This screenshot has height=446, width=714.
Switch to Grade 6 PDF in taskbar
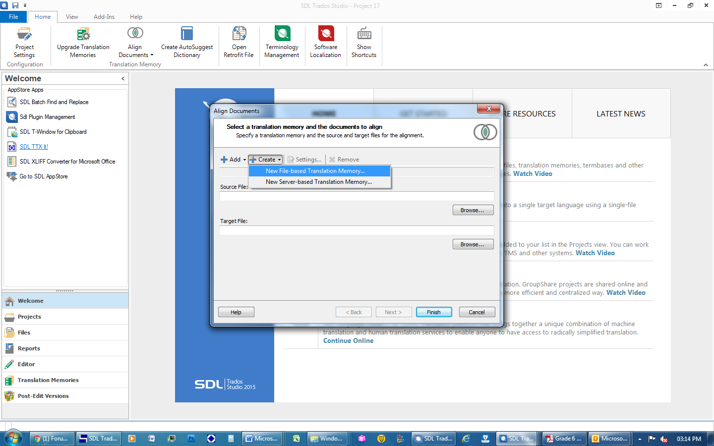564,439
